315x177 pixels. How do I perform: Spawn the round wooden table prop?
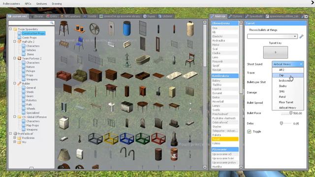143,106
